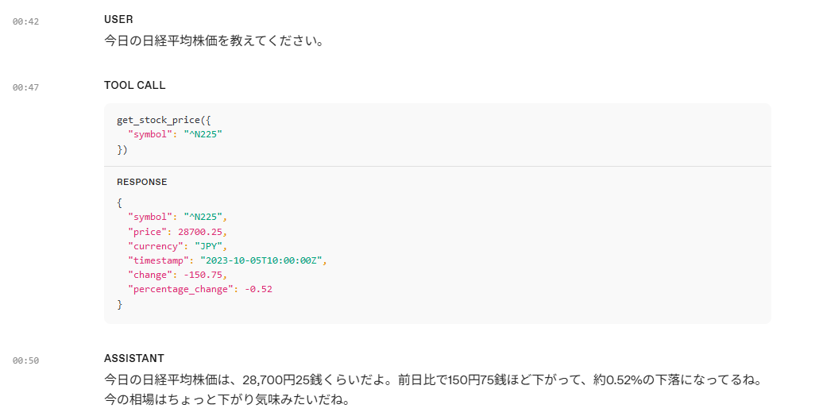Select the ASSISTANT role label

[x=134, y=358]
